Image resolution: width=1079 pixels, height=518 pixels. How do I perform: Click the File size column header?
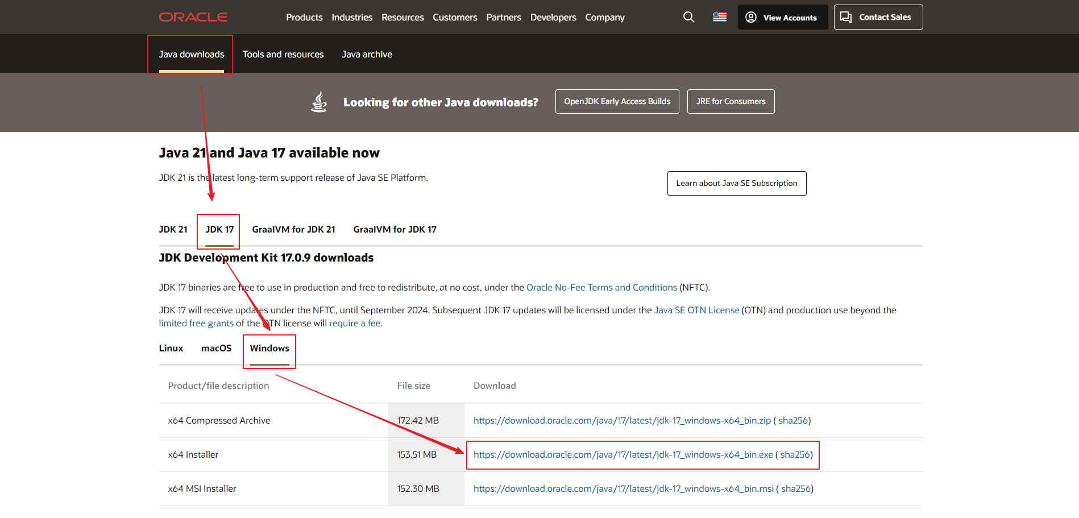tap(413, 386)
